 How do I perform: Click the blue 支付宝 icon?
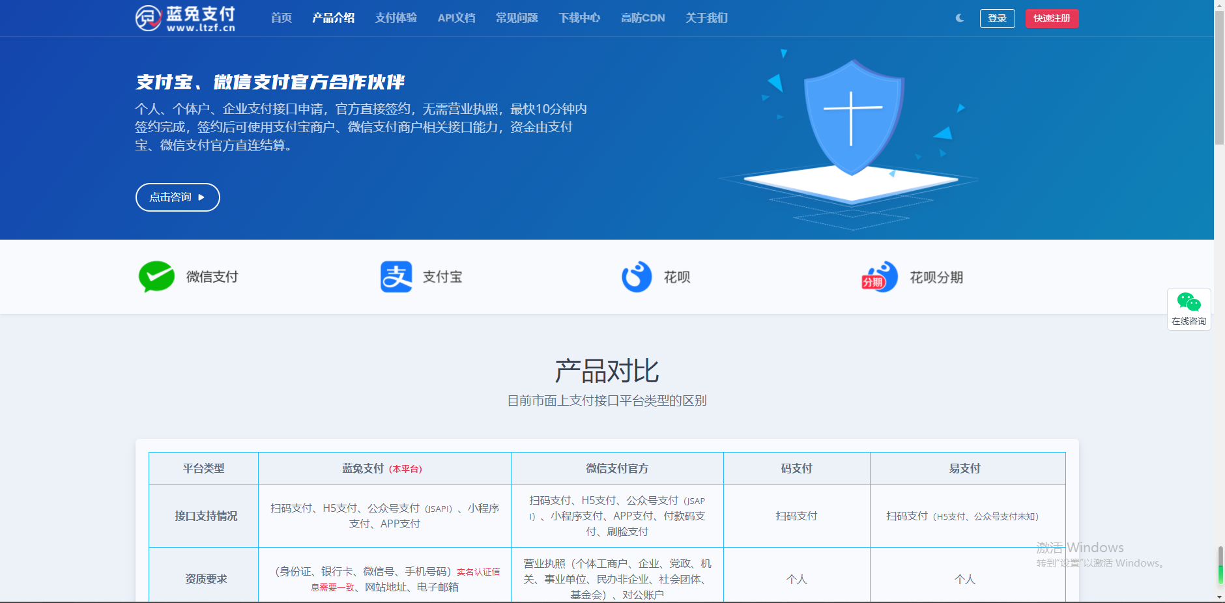396,277
